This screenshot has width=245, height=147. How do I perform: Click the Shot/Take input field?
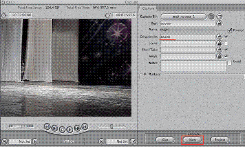[188, 50]
